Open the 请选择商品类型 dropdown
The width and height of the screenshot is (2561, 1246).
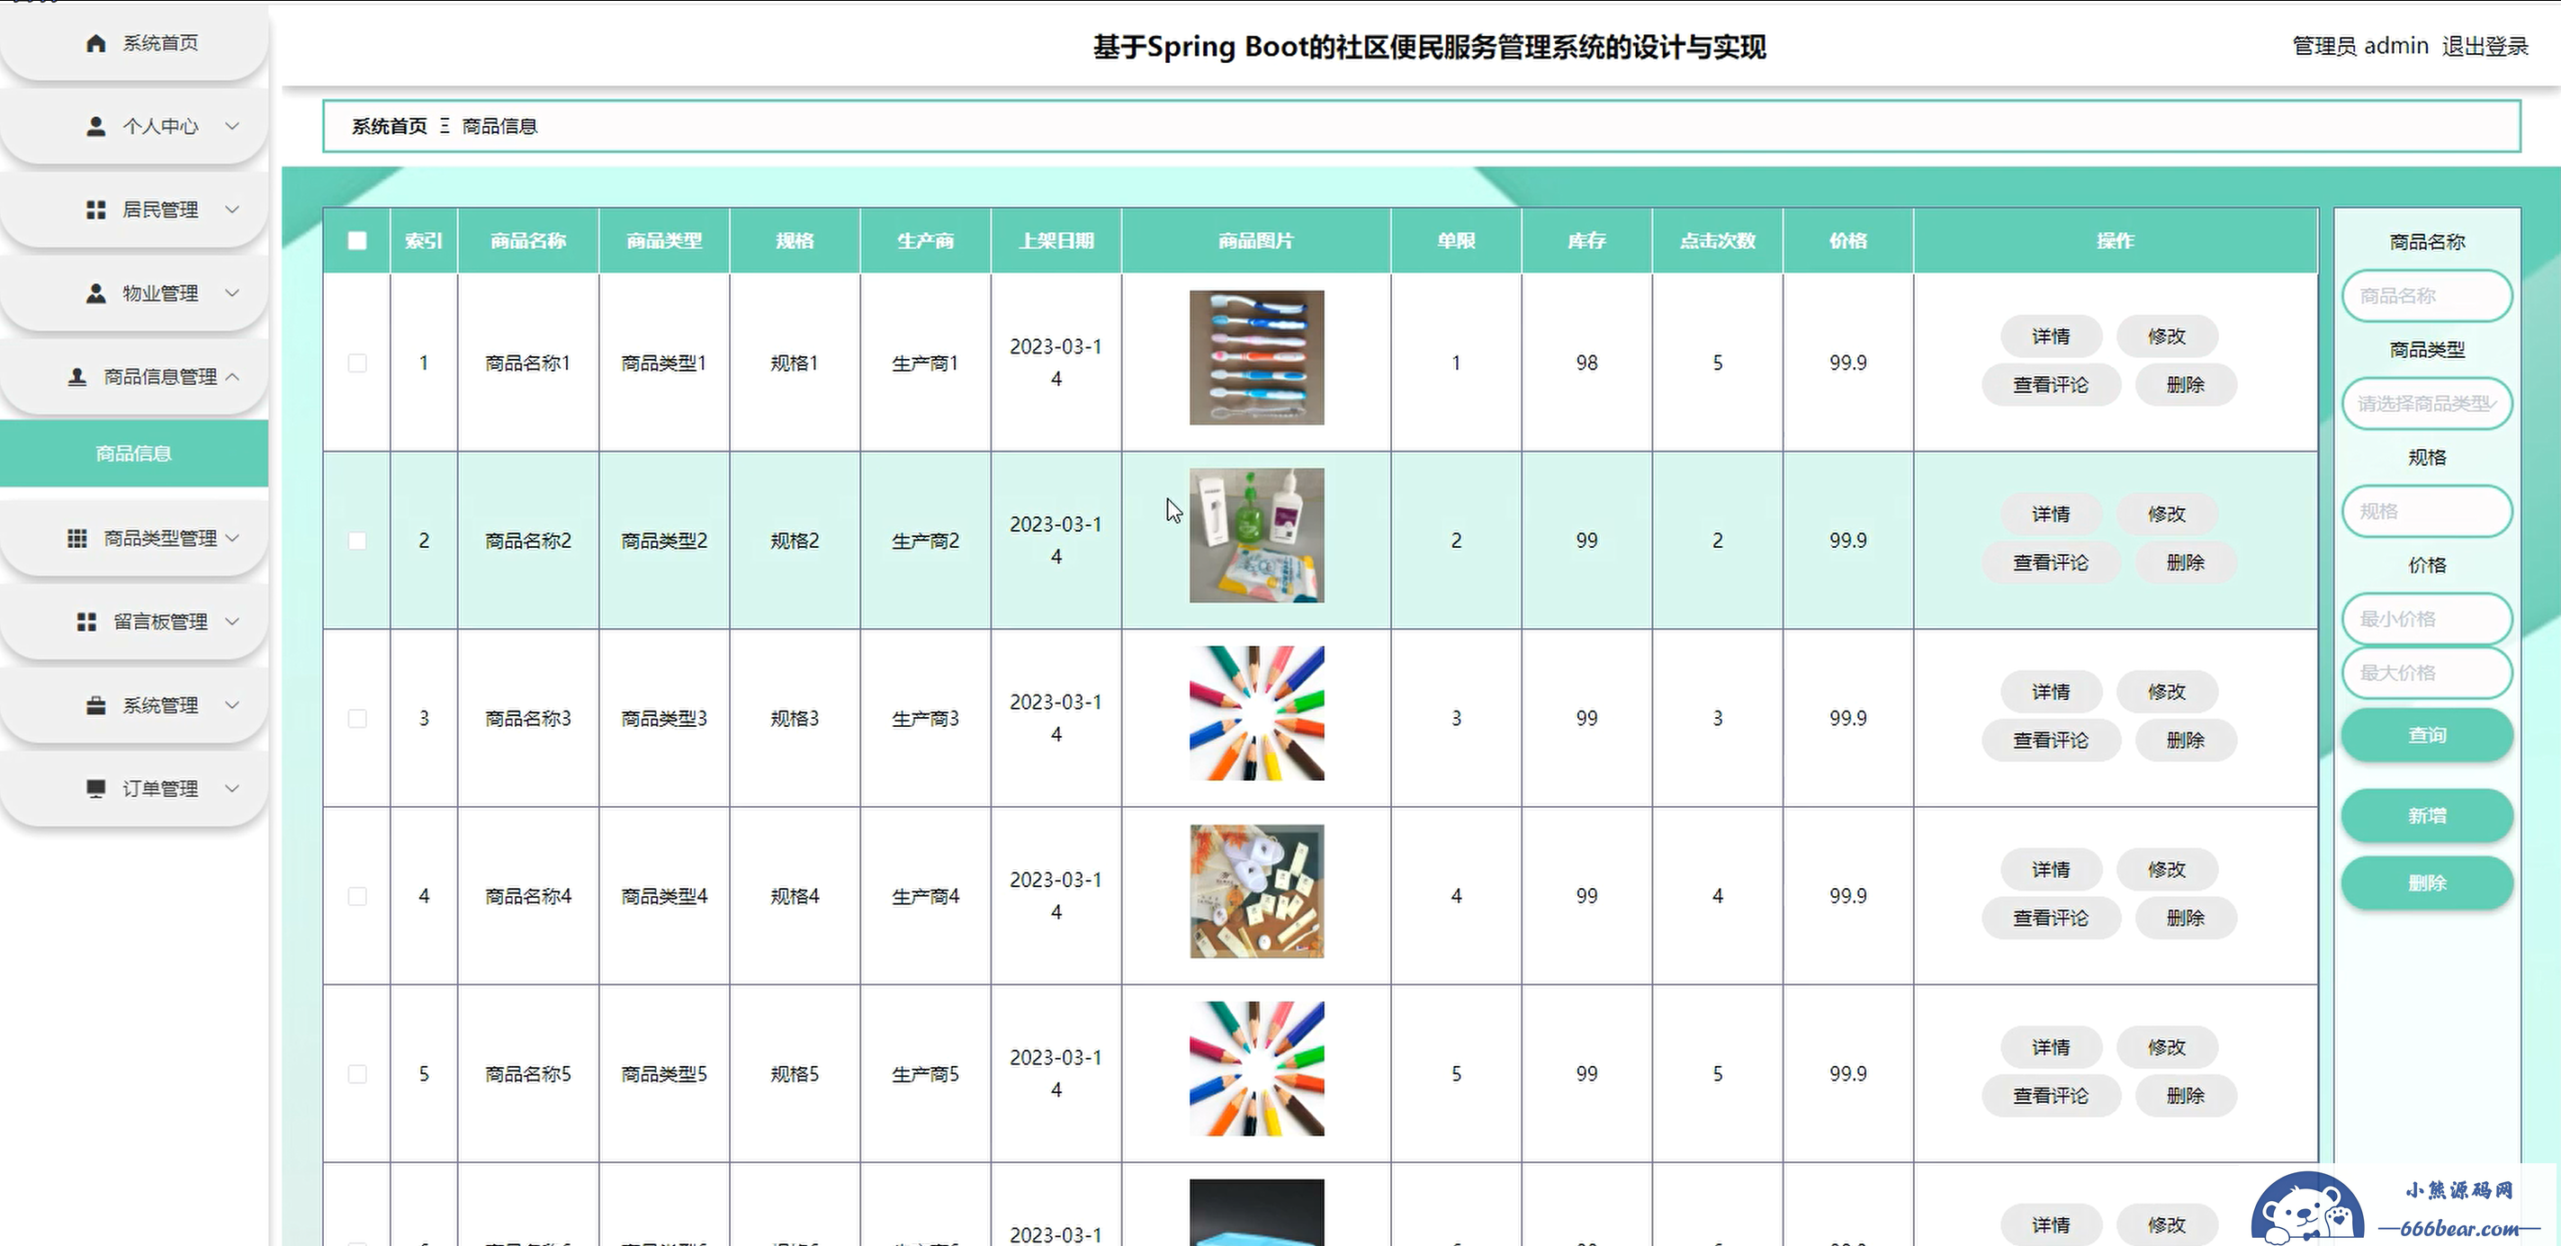(2427, 403)
